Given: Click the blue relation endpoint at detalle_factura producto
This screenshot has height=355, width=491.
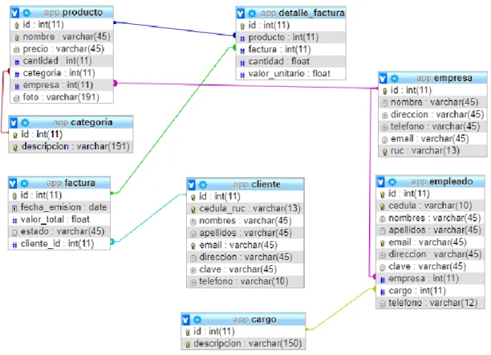Looking at the screenshot, I should pyautogui.click(x=234, y=35).
